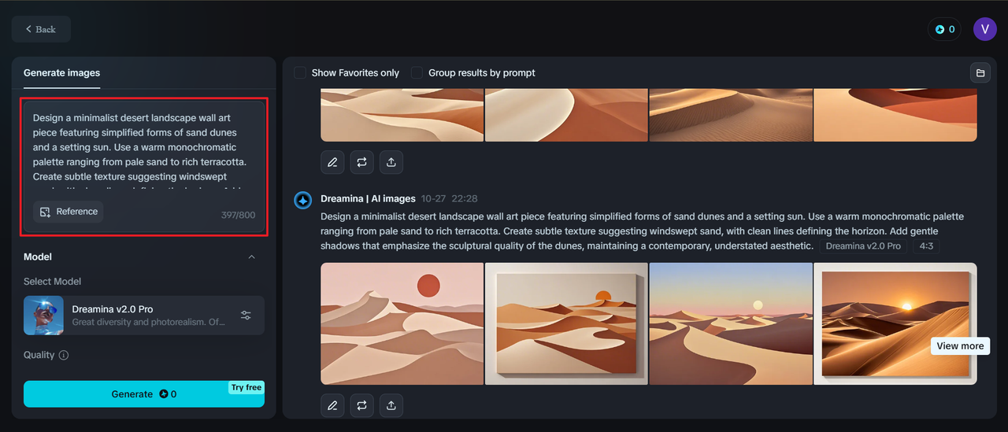
Task: Click the regenerate icon under the bottom image row
Action: pyautogui.click(x=361, y=405)
